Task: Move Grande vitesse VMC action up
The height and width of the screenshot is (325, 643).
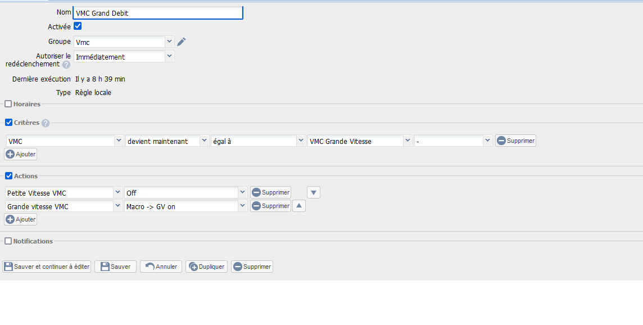Action: pos(299,206)
